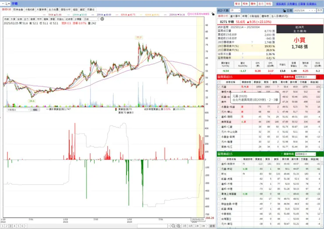Check the 富邦-仁愛 broker checkbox
This screenshot has width=324, height=229.
click(219, 127)
